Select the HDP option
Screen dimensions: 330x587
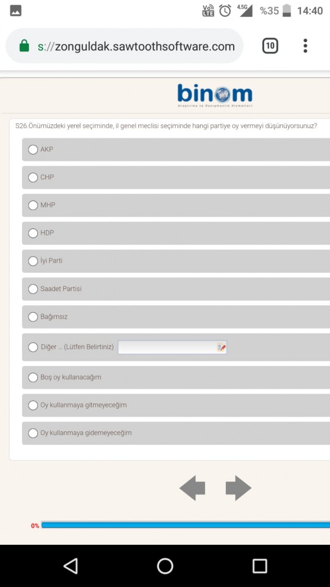click(x=33, y=233)
